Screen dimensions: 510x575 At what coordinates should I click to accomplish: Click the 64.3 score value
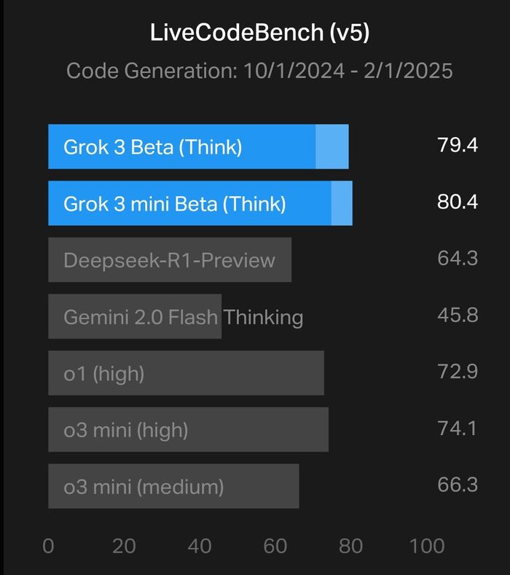(x=458, y=259)
